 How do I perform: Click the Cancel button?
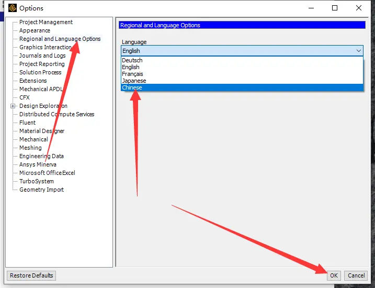(x=356, y=275)
